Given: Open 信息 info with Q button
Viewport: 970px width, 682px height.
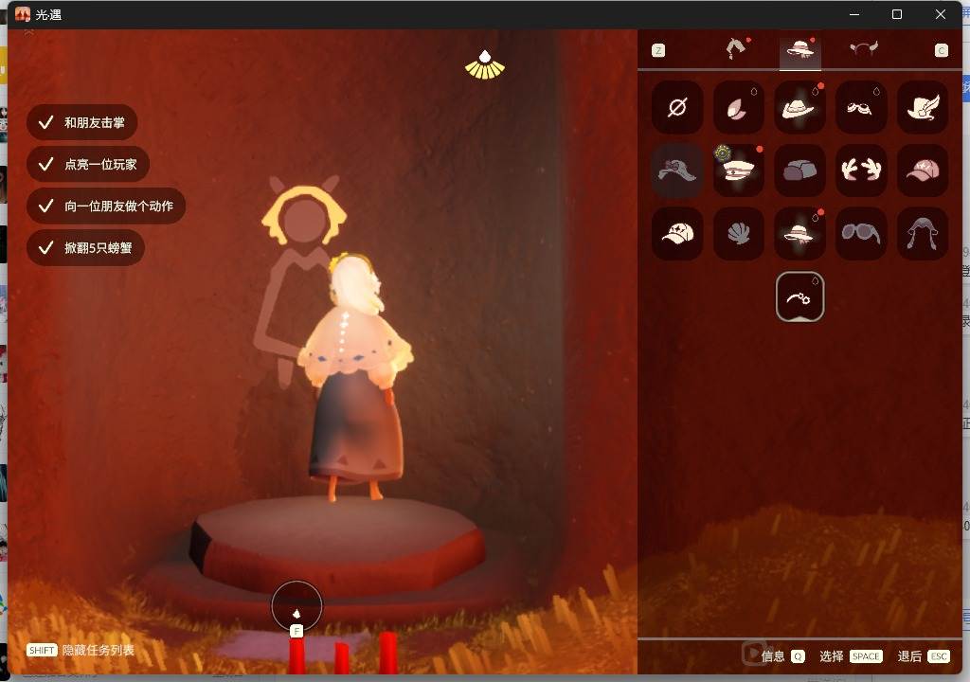Looking at the screenshot, I should pos(782,656).
